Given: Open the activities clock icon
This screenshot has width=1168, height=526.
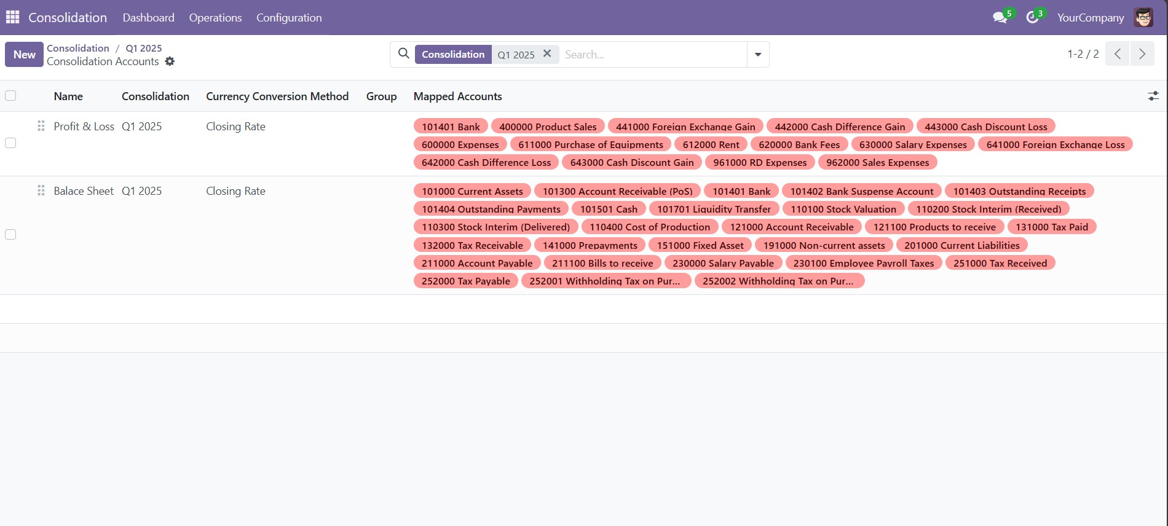Looking at the screenshot, I should pos(1033,18).
